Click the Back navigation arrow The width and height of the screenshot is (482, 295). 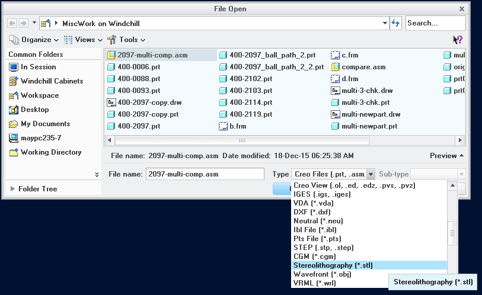12,23
